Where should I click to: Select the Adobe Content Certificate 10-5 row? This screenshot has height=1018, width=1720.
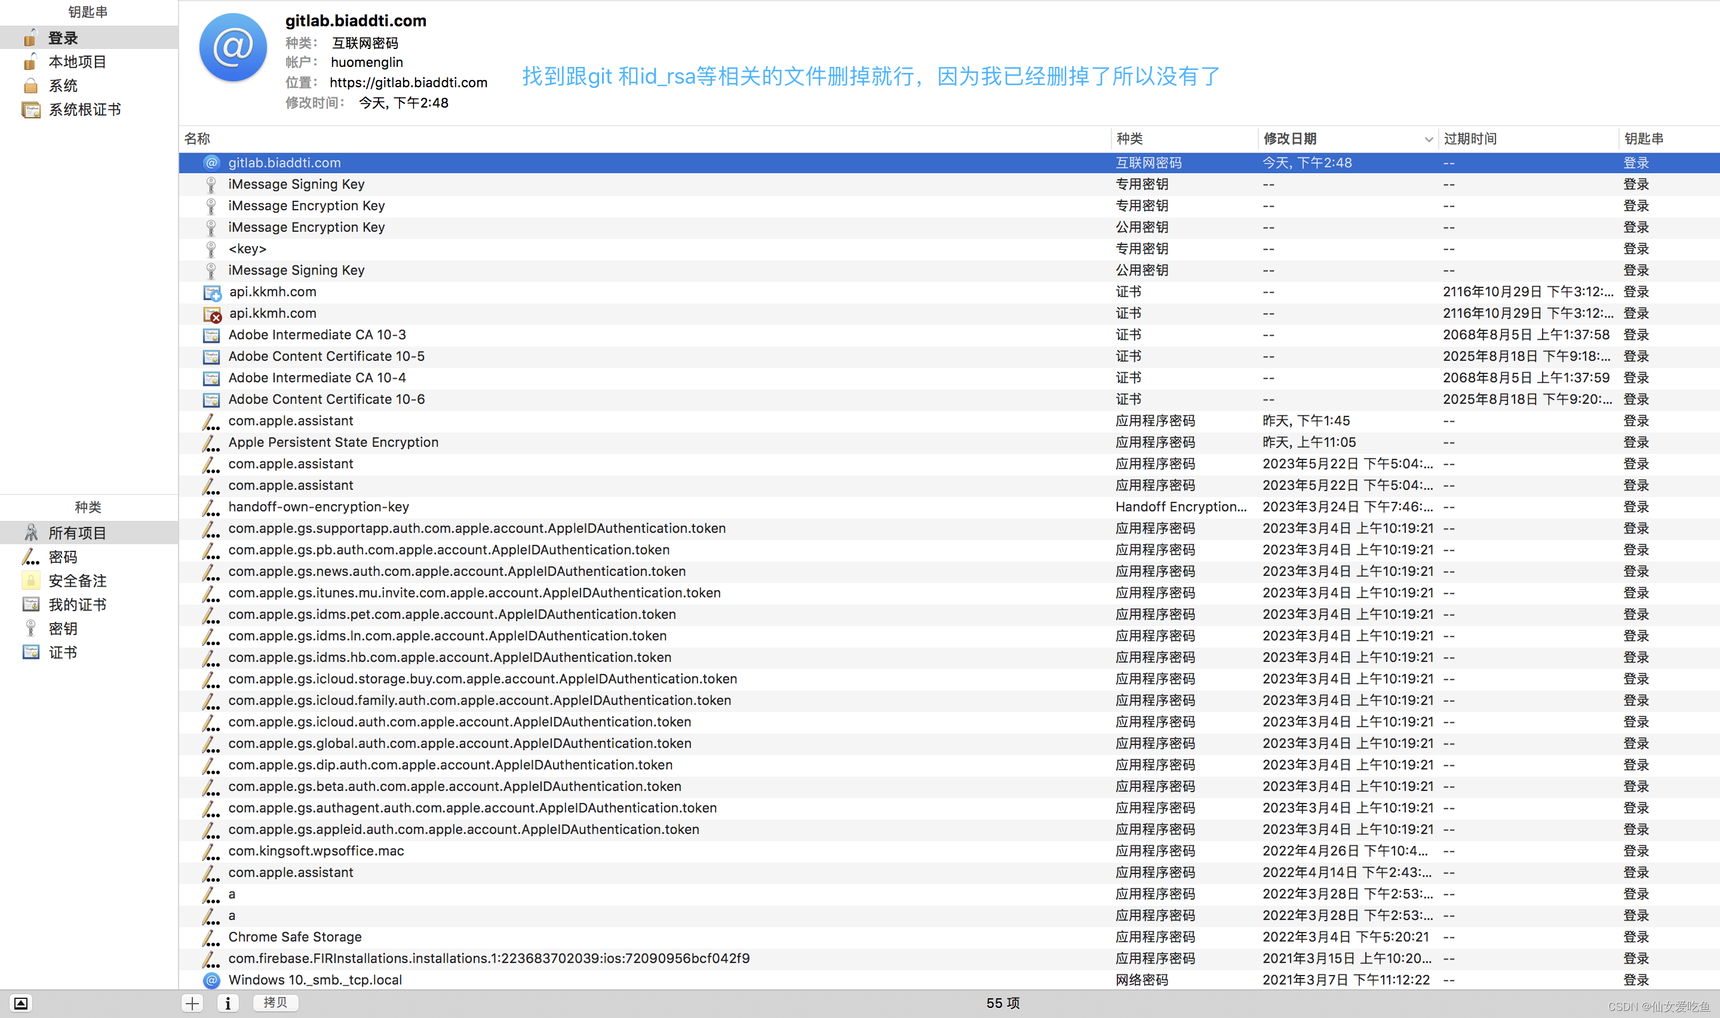[x=950, y=357]
